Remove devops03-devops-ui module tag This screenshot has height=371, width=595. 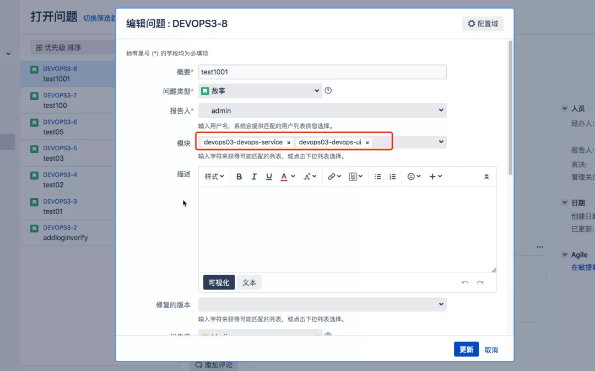click(367, 143)
